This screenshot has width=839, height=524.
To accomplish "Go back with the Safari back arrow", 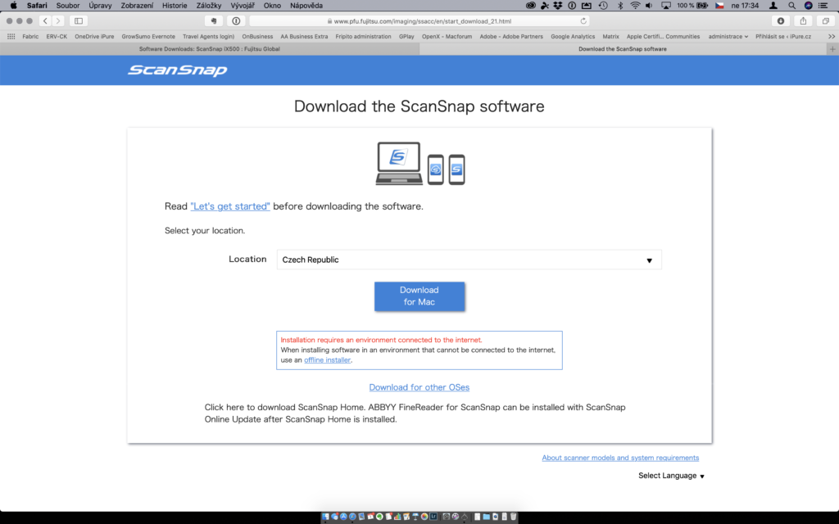I will point(45,20).
